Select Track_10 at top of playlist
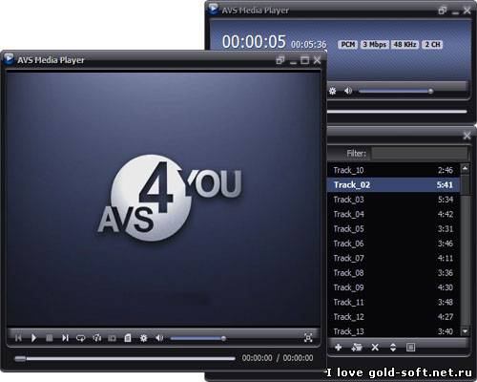Image resolution: width=477 pixels, height=382 pixels. pyautogui.click(x=394, y=170)
